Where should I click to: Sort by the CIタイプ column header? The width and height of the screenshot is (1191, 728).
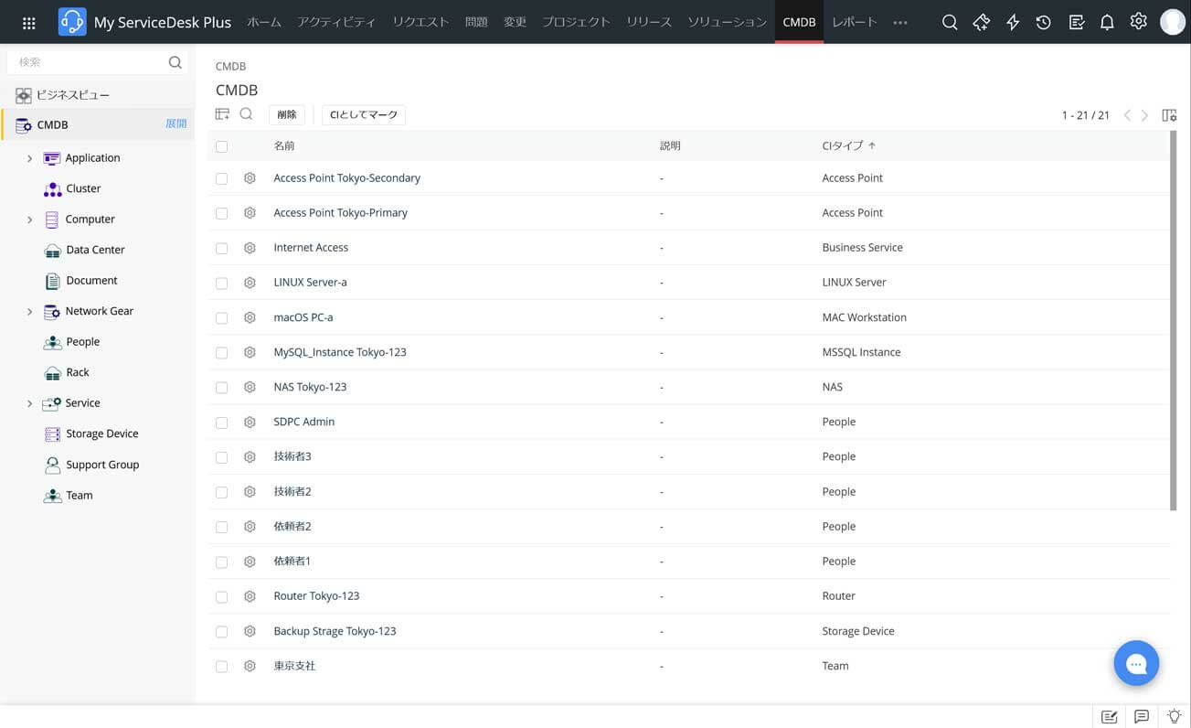[849, 145]
